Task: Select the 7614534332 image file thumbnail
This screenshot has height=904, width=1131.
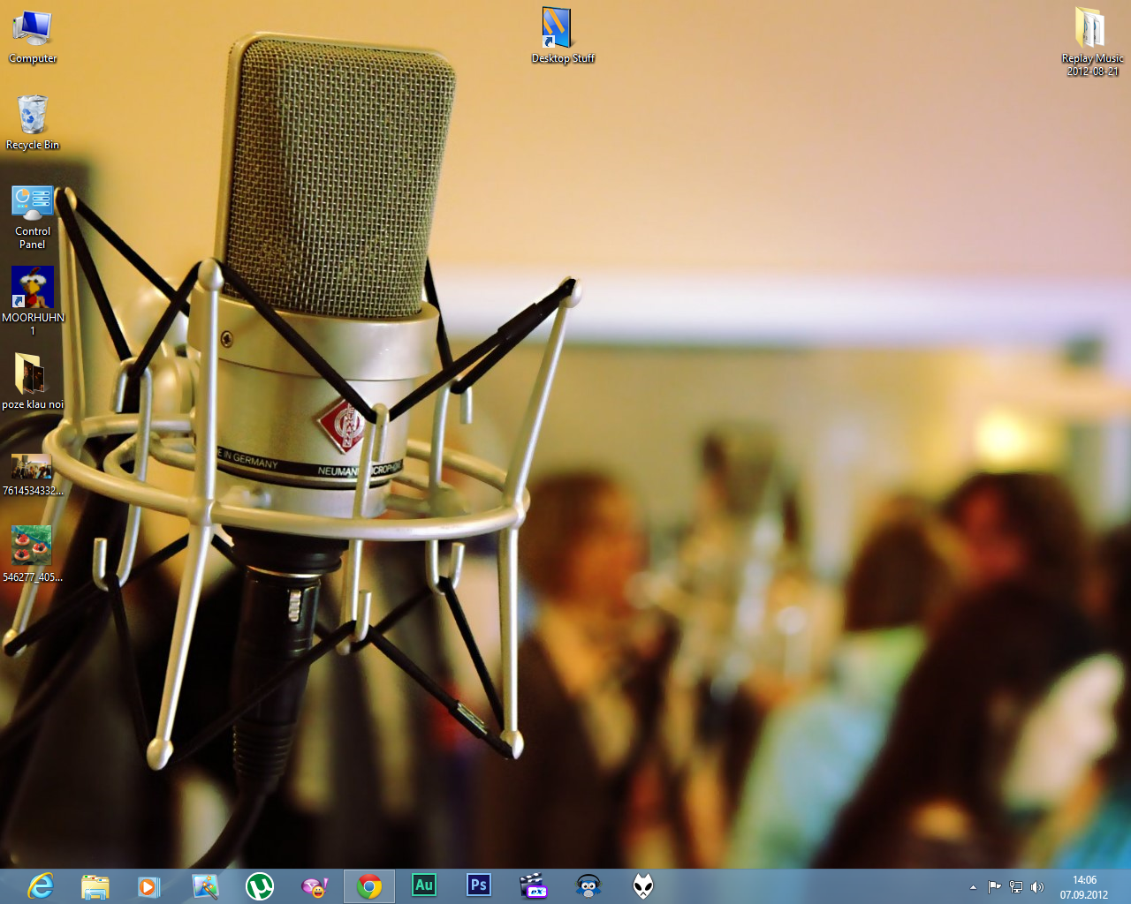Action: pyautogui.click(x=33, y=475)
